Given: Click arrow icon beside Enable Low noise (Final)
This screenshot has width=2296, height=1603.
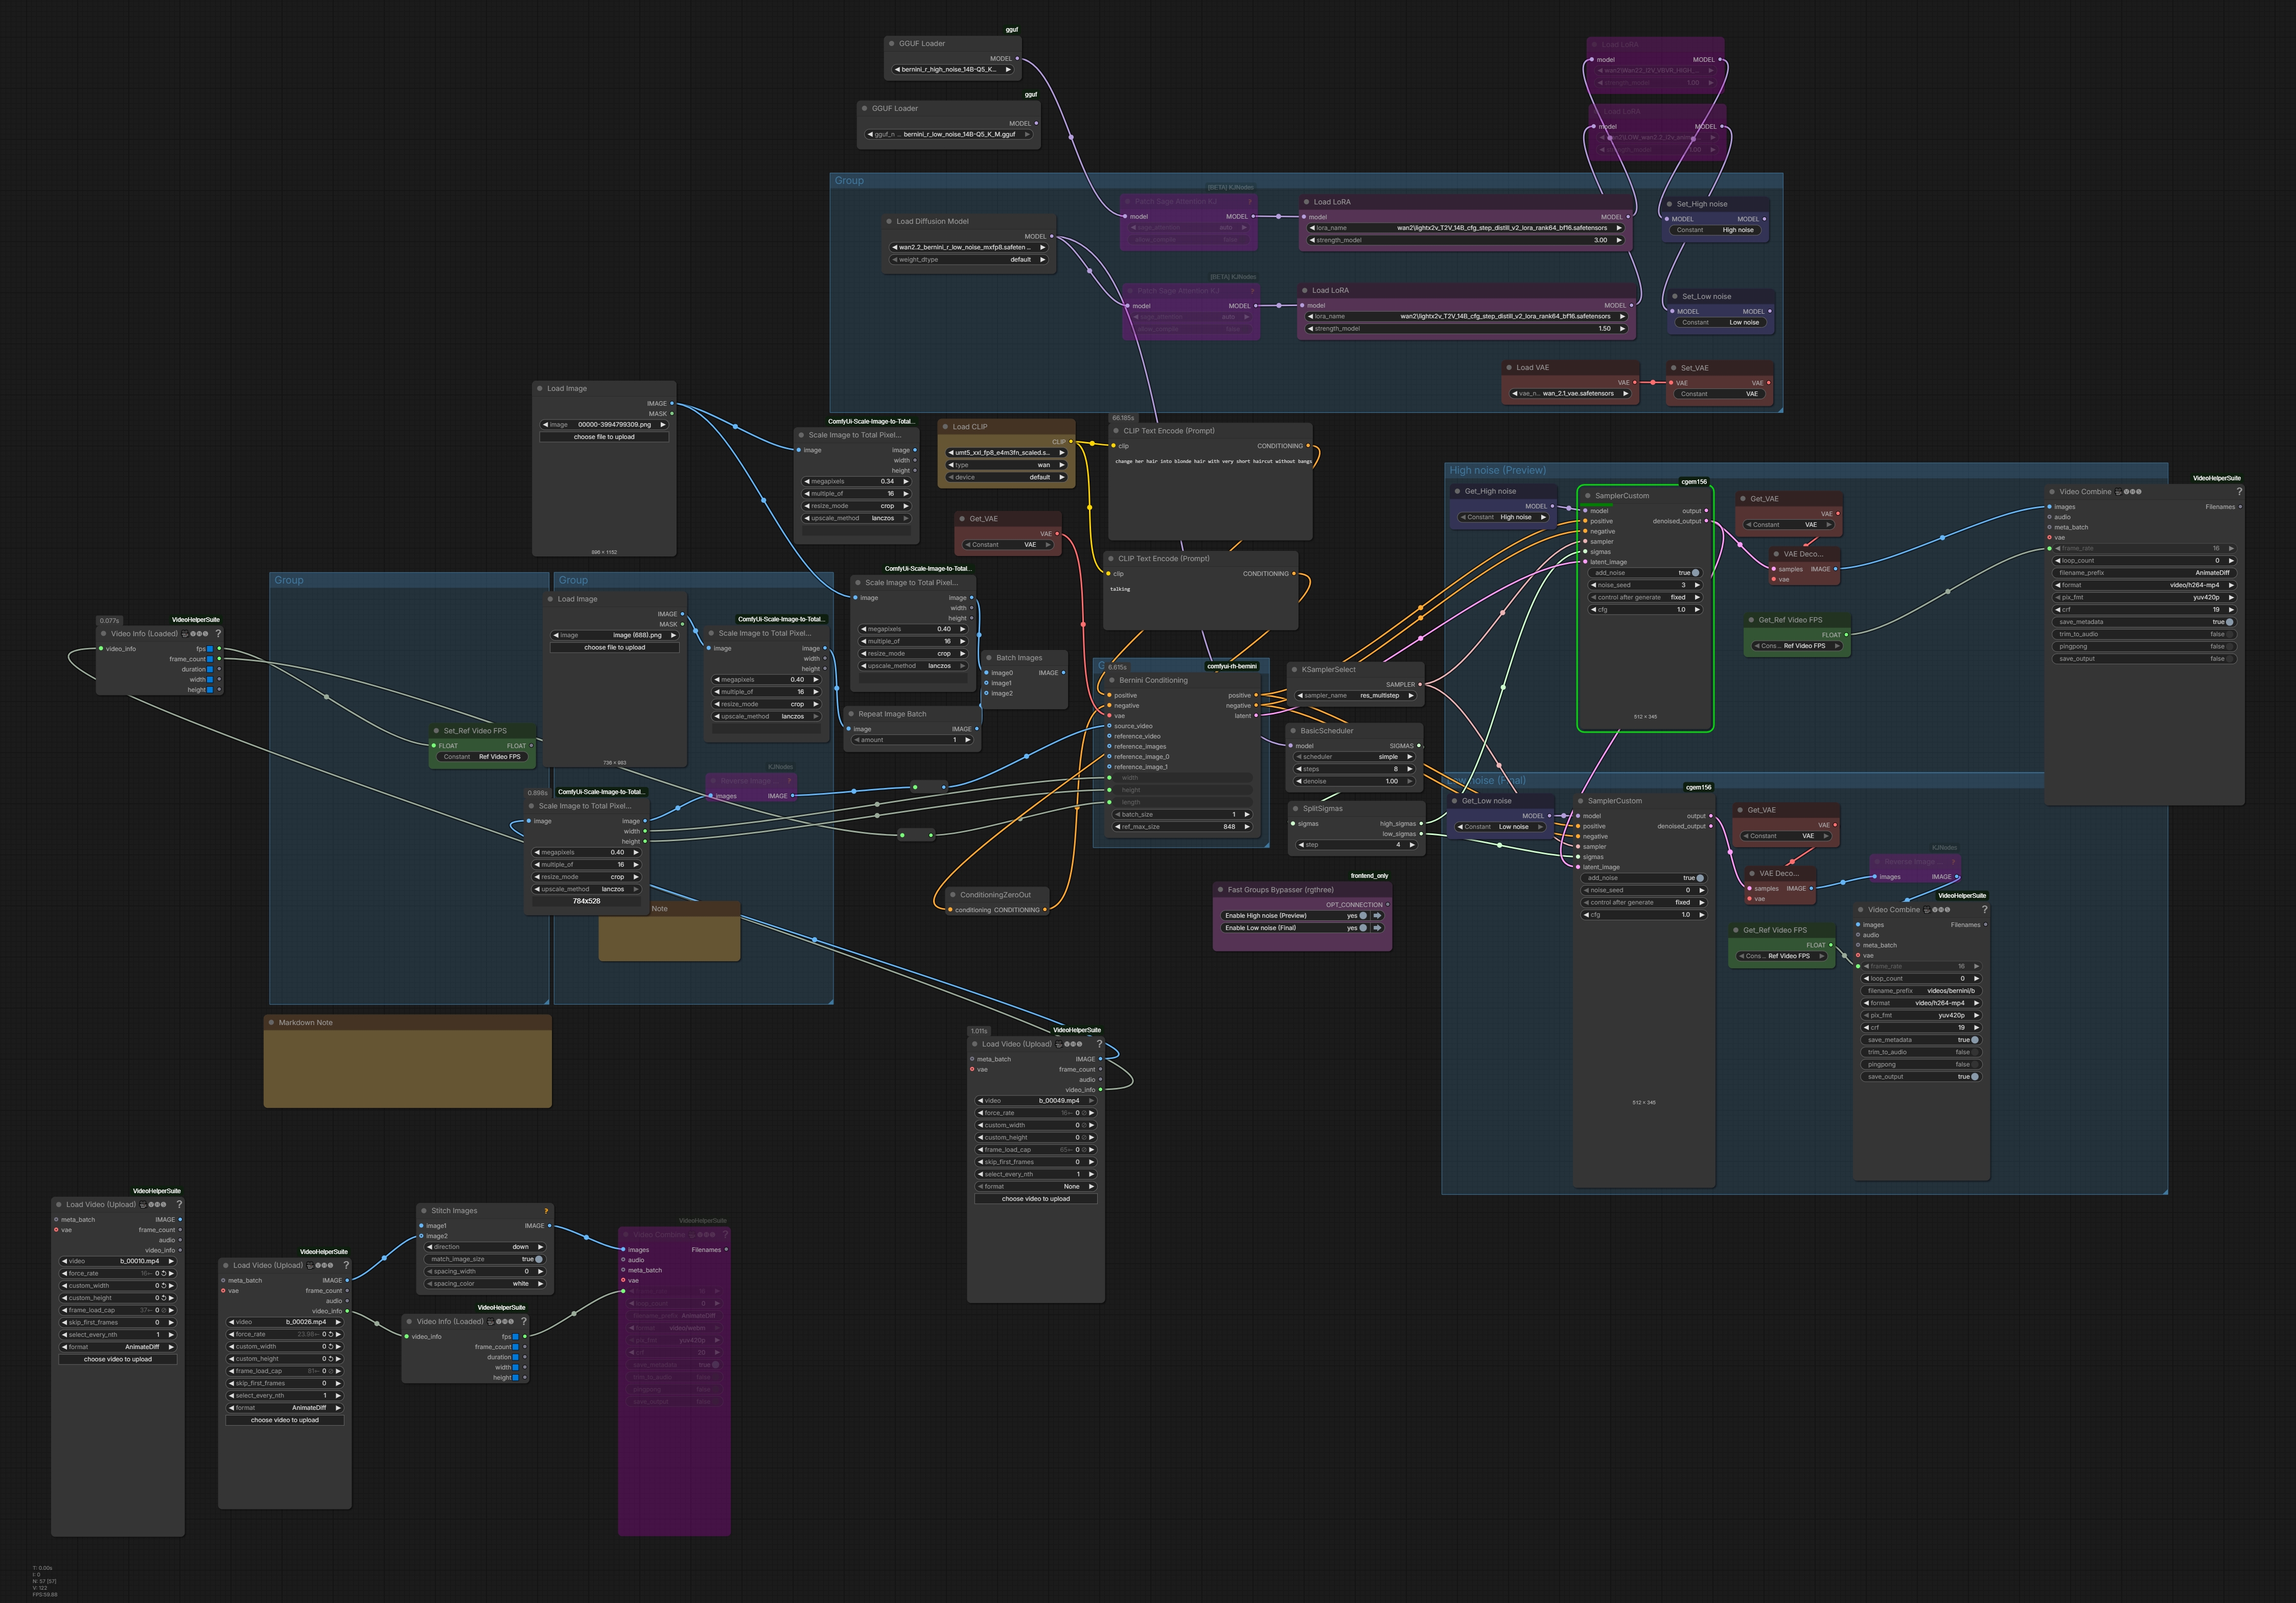Looking at the screenshot, I should click(1377, 928).
